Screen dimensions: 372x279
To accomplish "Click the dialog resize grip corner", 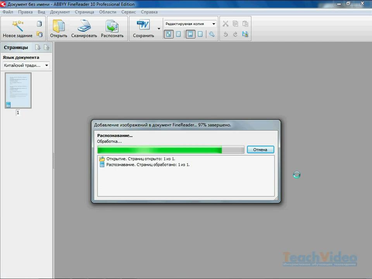I will coord(276,198).
